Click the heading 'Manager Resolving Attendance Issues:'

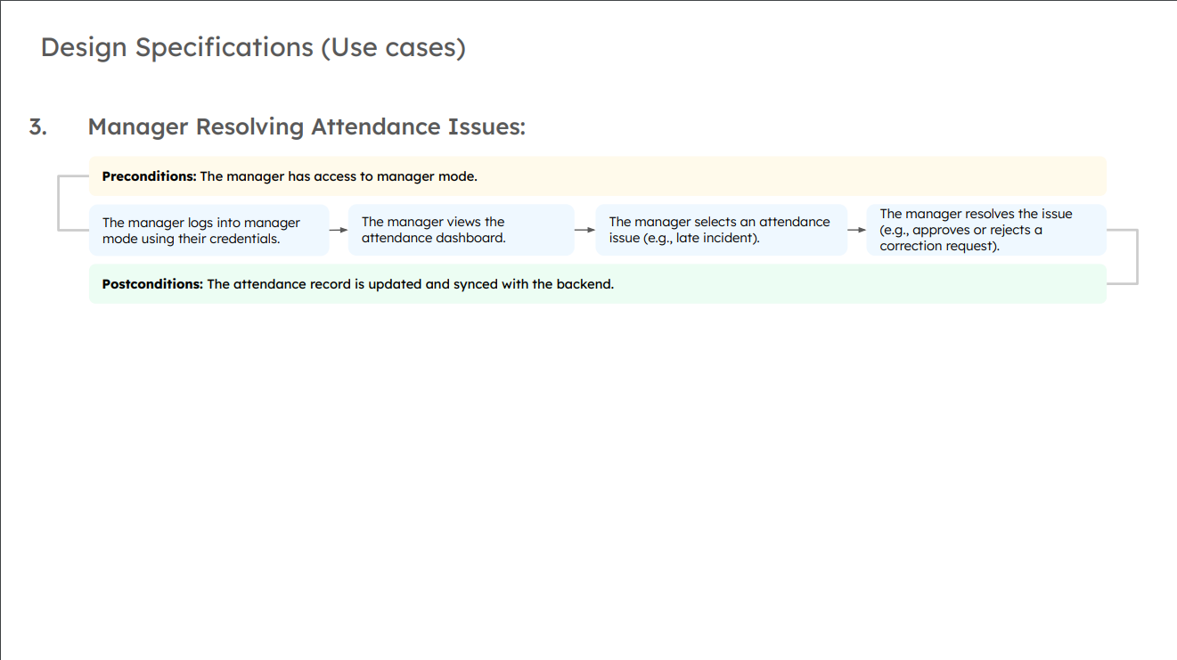[307, 127]
